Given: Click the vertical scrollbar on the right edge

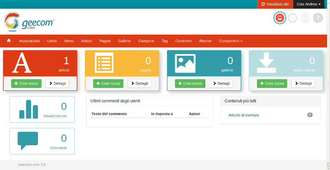Looking at the screenshot, I should pyautogui.click(x=328, y=83).
